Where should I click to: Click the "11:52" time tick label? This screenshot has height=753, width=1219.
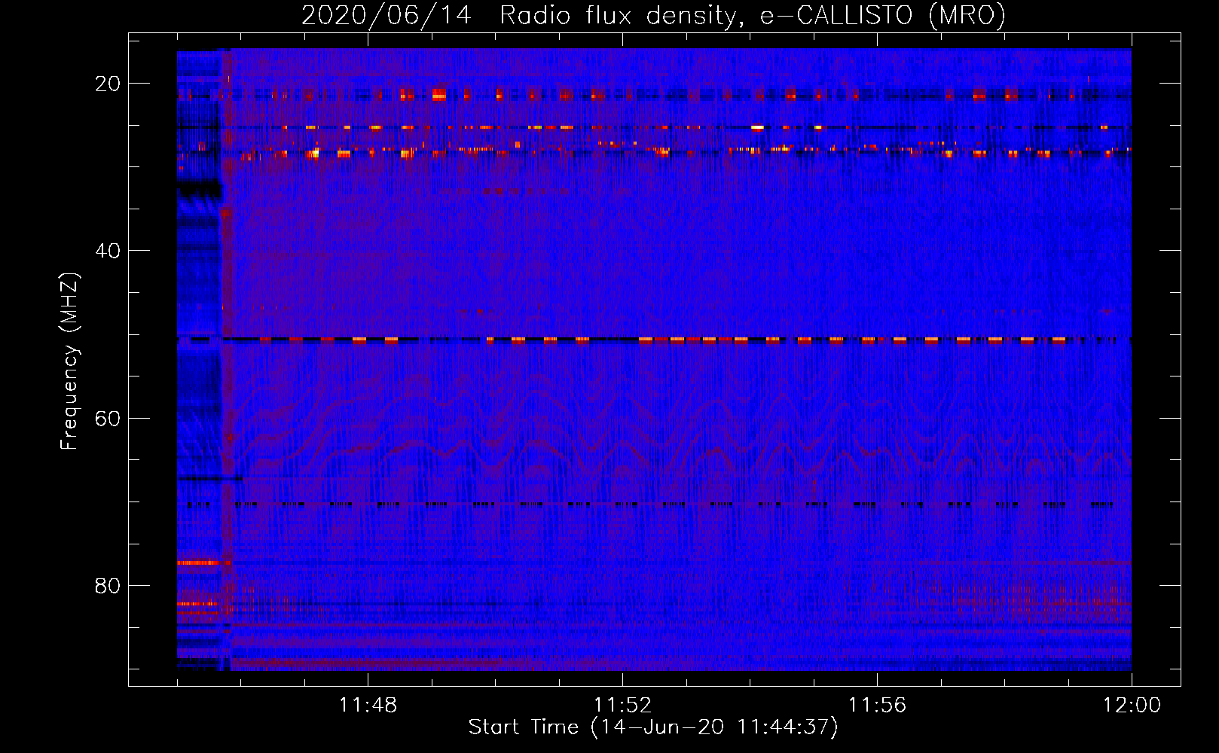pyautogui.click(x=622, y=706)
